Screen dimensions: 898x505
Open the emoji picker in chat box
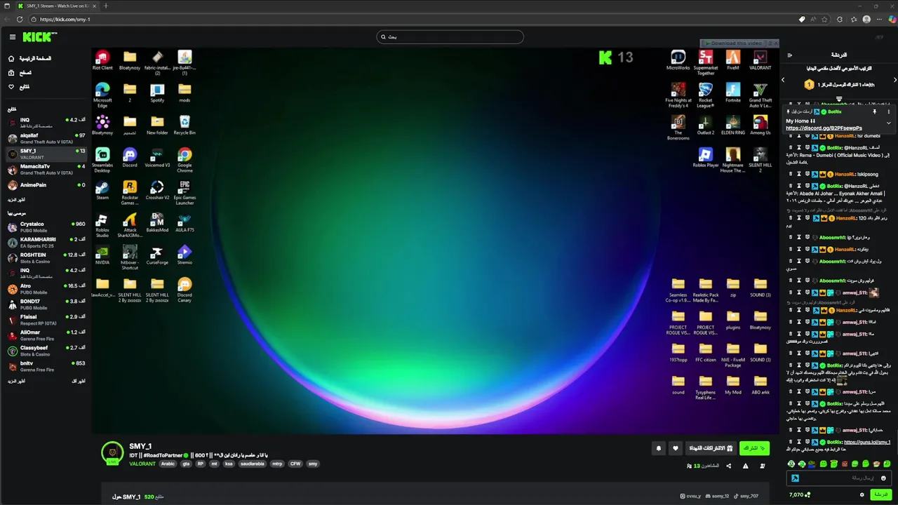tap(883, 478)
